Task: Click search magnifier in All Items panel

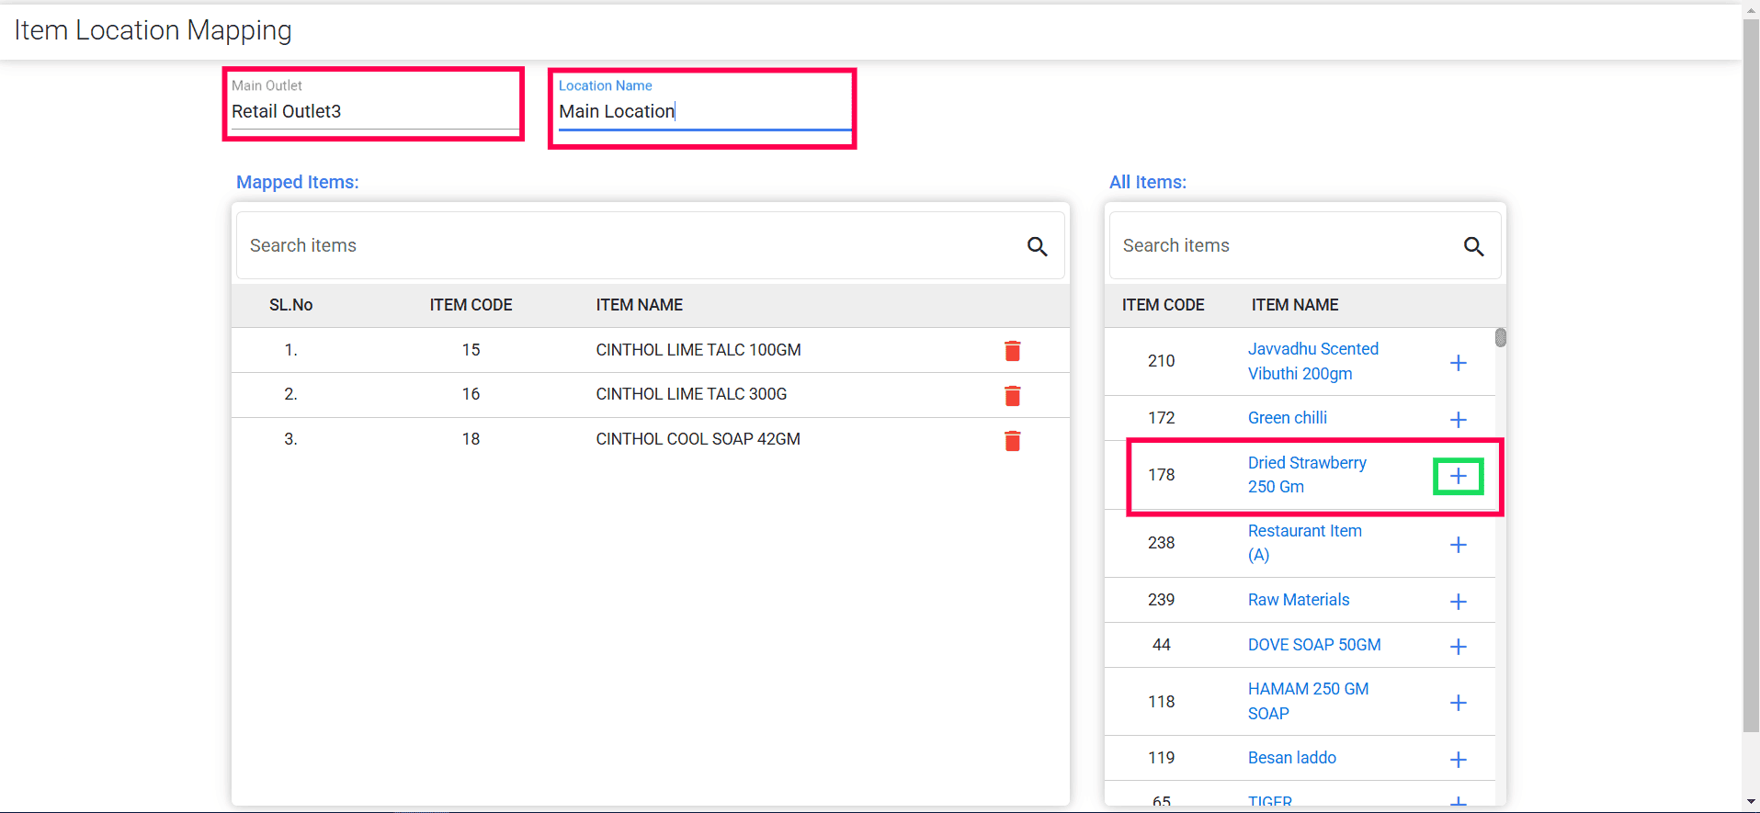Action: (1473, 246)
